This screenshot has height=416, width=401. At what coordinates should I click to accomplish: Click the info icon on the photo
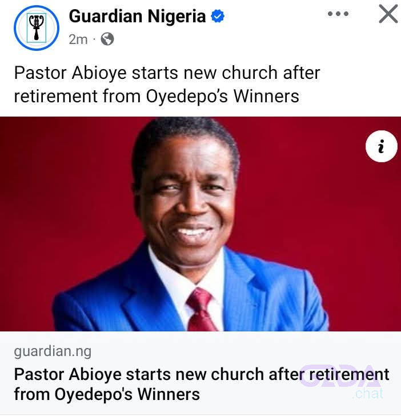381,146
